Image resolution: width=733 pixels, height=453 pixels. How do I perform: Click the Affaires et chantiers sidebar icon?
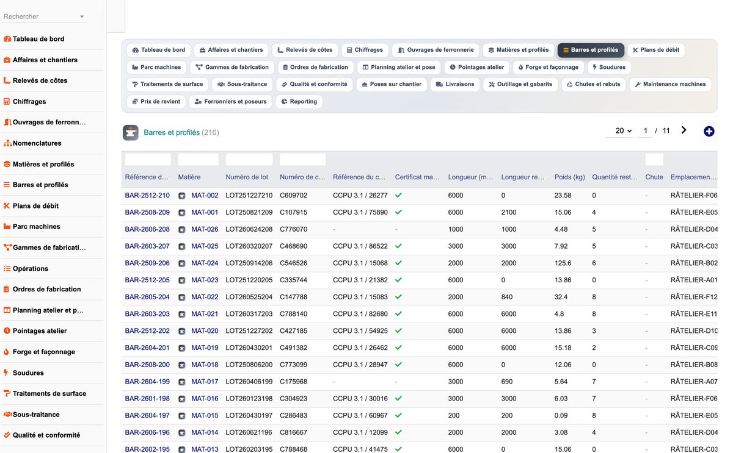pyautogui.click(x=7, y=60)
